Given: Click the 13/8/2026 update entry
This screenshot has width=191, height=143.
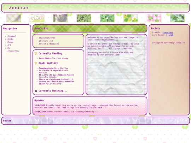Looking at the screenshot, I should click(86, 106).
